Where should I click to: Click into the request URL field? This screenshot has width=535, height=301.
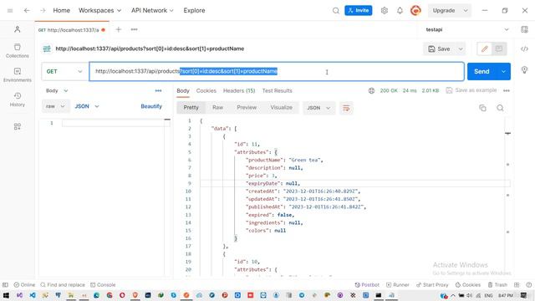(x=277, y=71)
